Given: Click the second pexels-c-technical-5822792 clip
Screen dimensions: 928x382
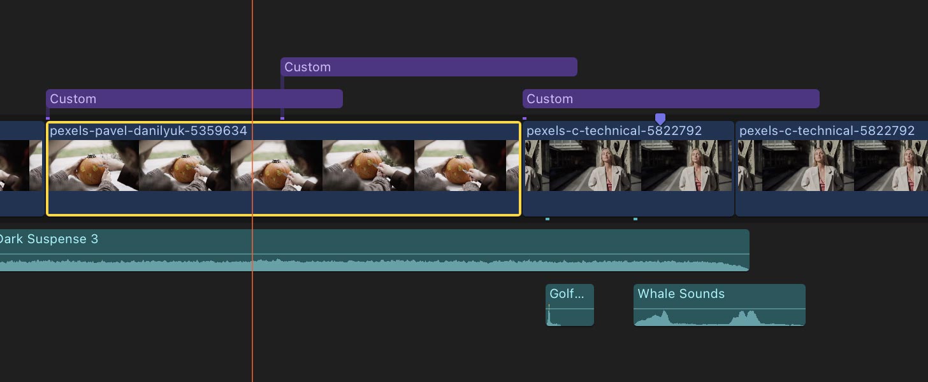Looking at the screenshot, I should pyautogui.click(x=832, y=169).
